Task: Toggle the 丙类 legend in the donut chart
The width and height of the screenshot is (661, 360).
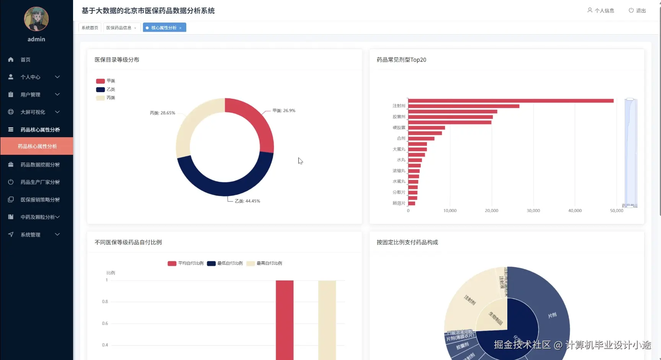Action: click(106, 98)
